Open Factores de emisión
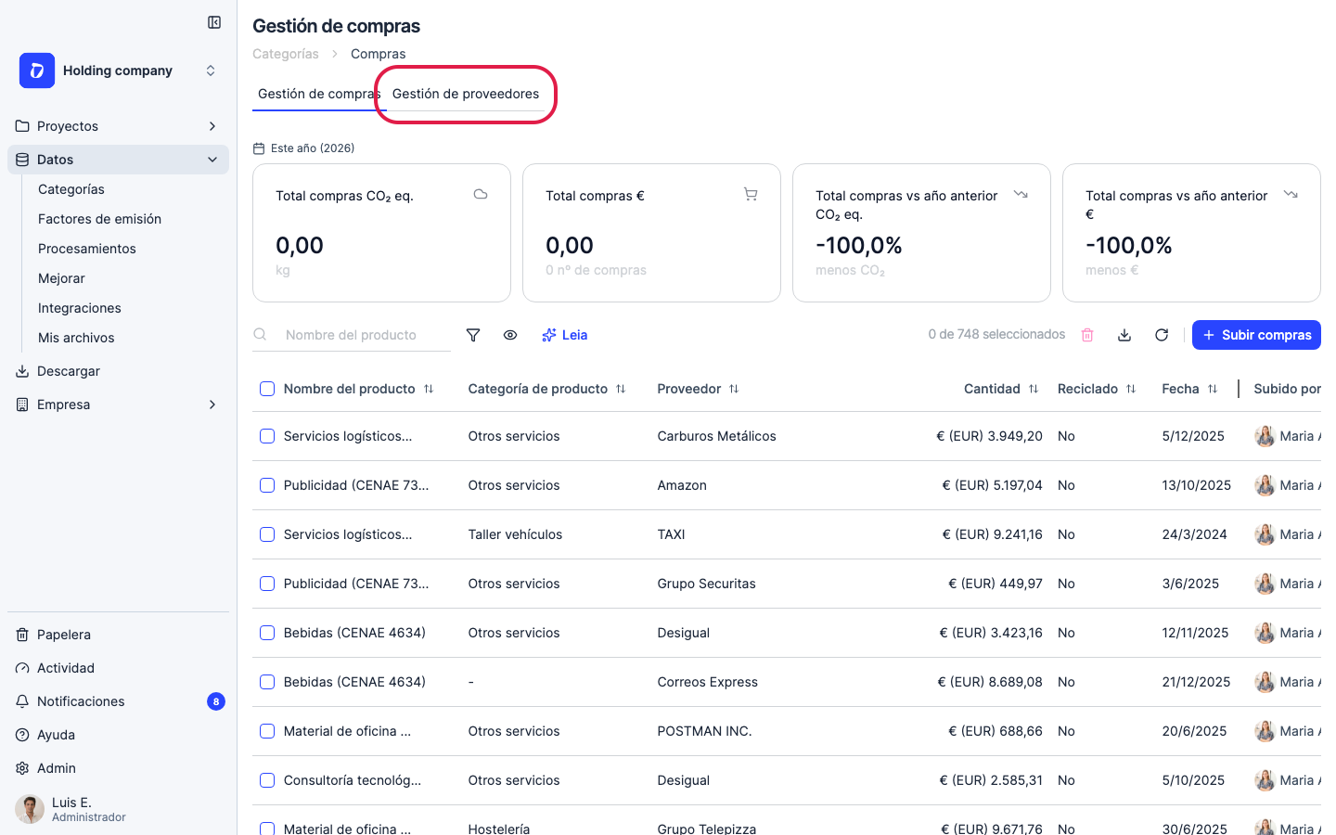The image size is (1336, 835). point(99,219)
